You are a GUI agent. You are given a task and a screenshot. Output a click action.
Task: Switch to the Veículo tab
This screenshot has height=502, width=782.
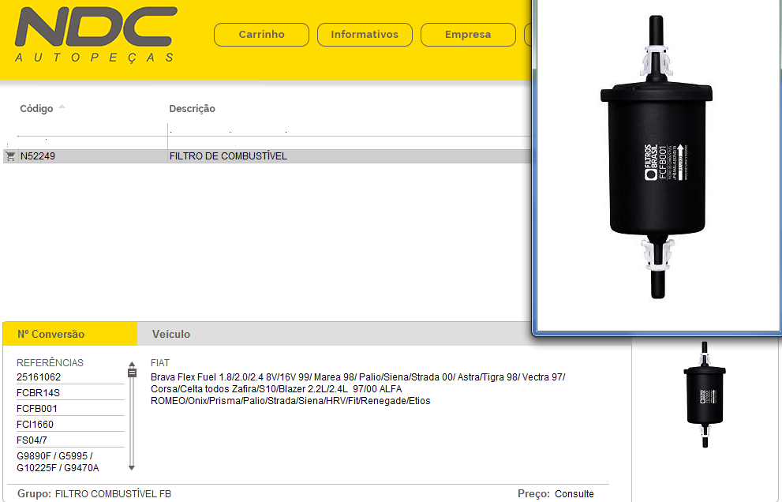coord(171,334)
